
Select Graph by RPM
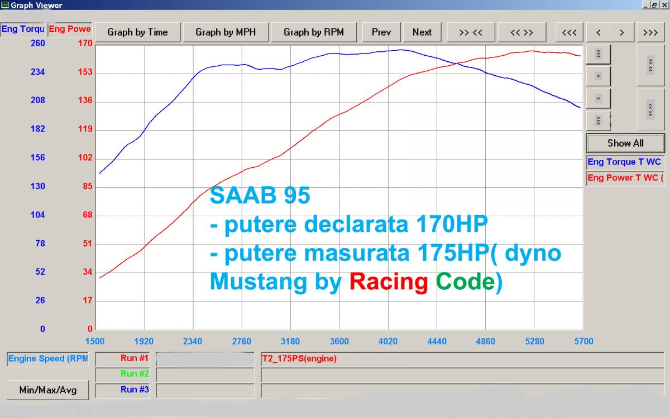click(314, 32)
